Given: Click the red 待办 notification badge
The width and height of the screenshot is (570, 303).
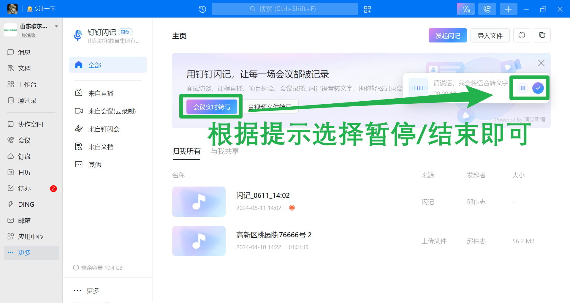Looking at the screenshot, I should 53,189.
